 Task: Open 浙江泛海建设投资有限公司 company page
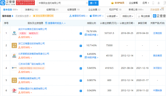click(31, 44)
